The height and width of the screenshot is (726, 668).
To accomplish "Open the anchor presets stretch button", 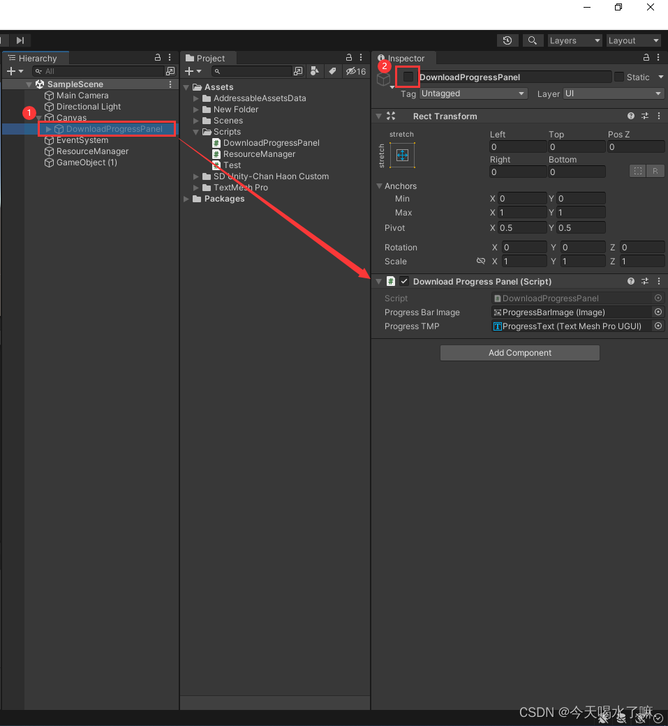I will click(x=402, y=155).
